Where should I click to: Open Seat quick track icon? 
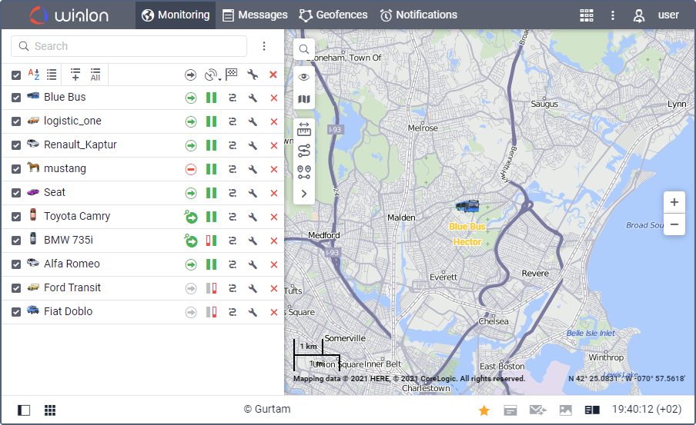233,193
